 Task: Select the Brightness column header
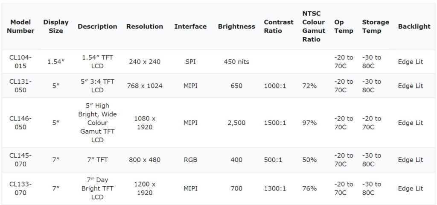click(236, 26)
